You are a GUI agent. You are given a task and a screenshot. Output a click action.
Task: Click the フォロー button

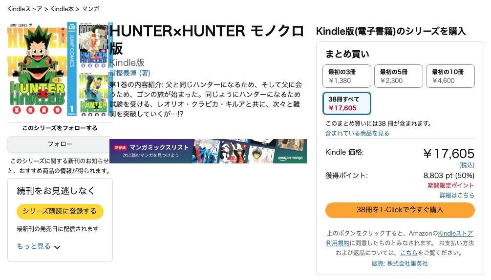point(60,144)
